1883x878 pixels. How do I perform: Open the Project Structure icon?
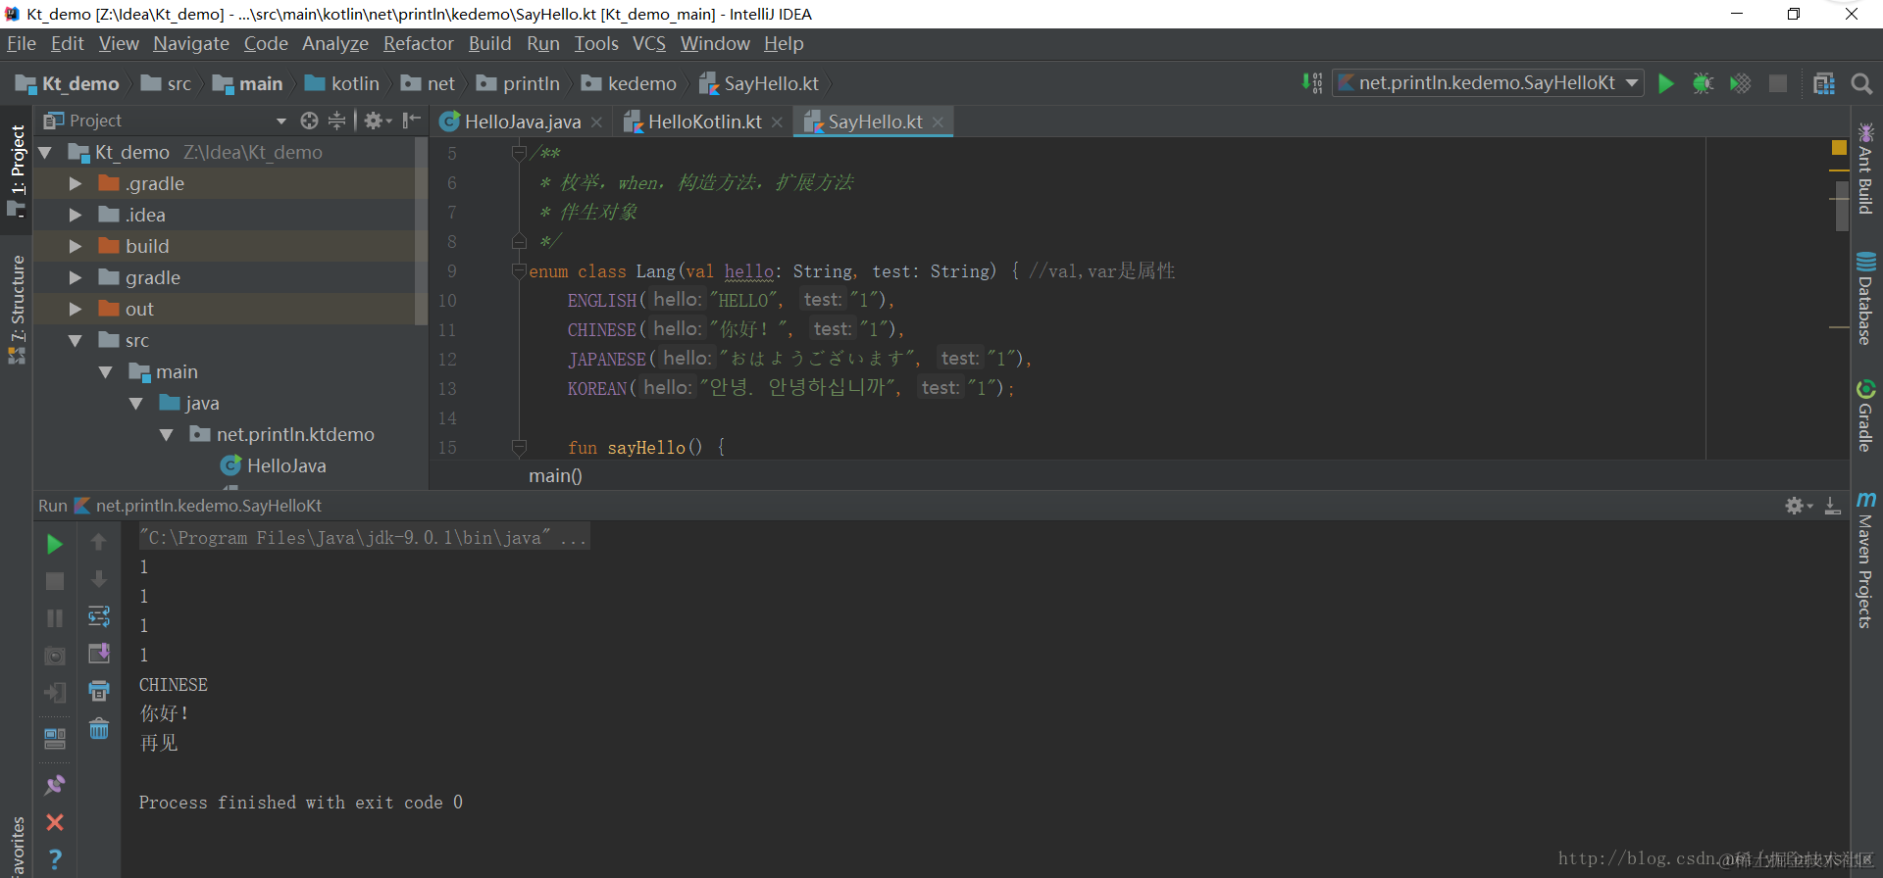1824,83
